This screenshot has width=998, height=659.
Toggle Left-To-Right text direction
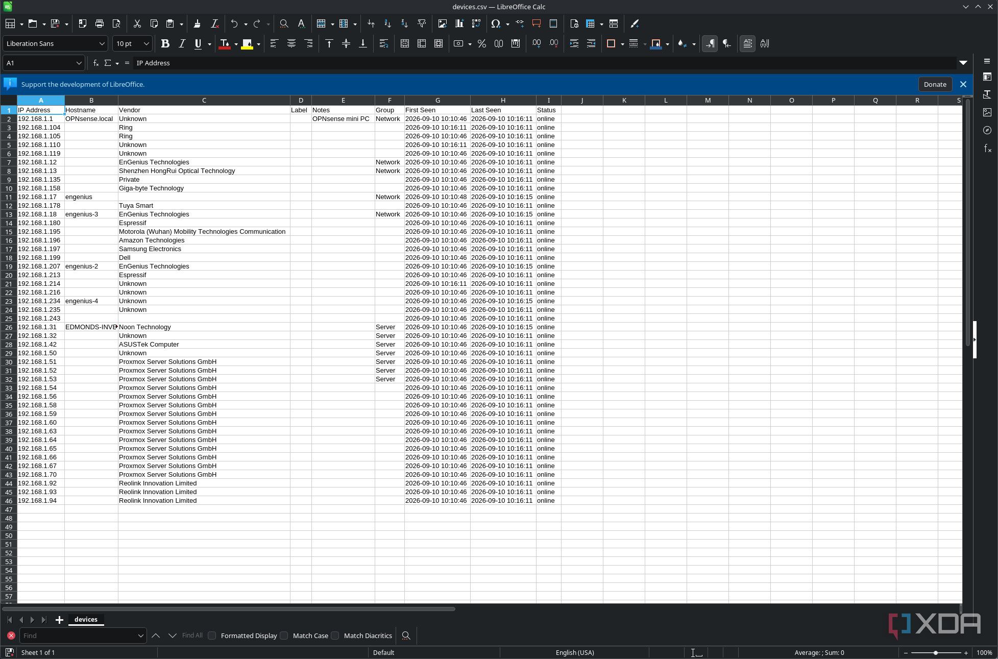[x=710, y=43]
